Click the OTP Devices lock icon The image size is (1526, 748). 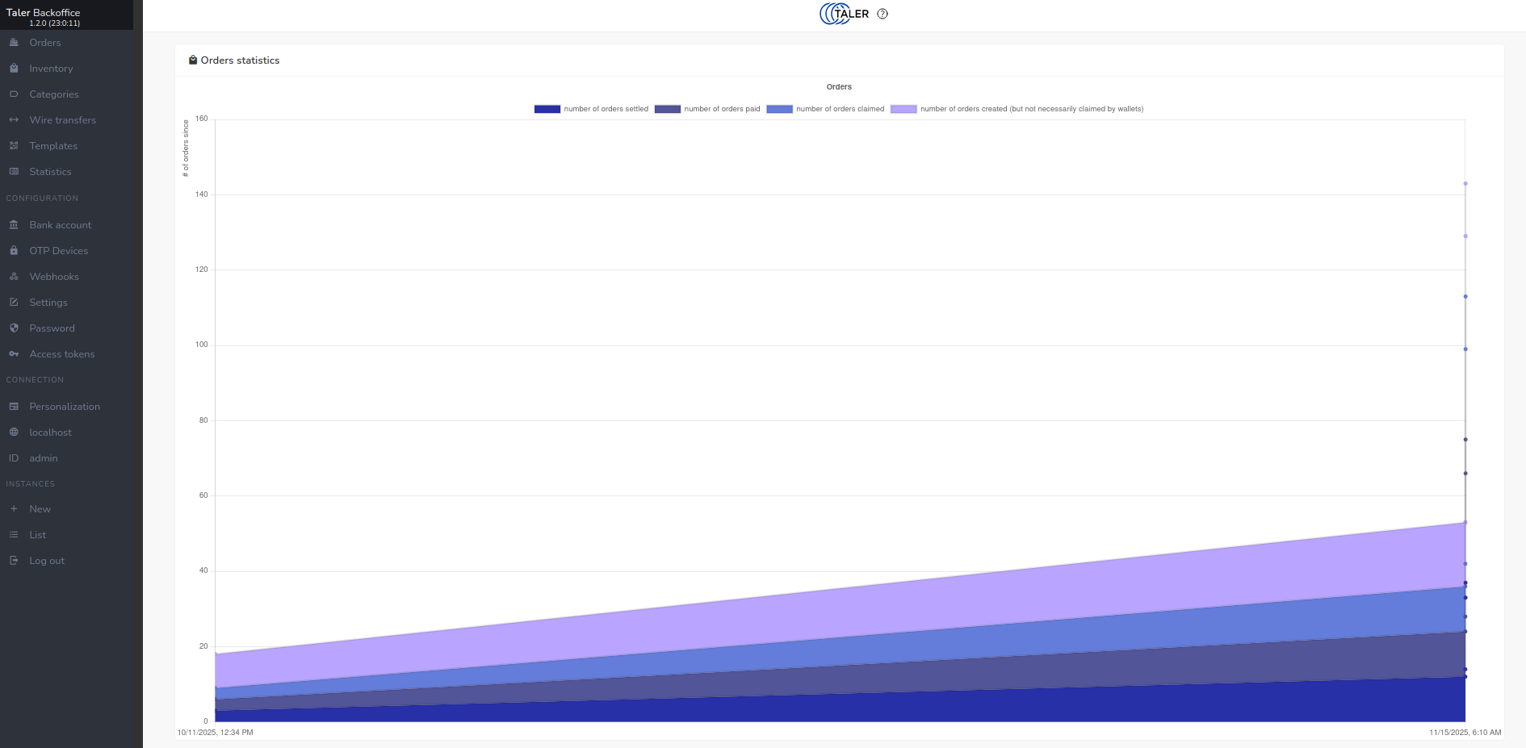[14, 251]
